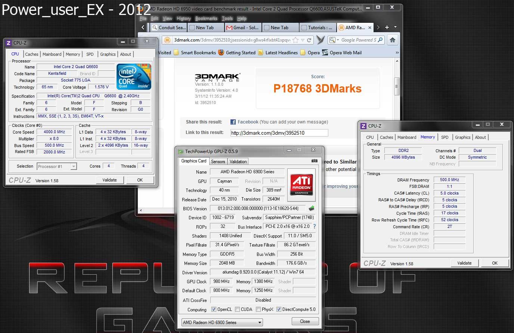Click the Getting Started Firefox bookmark icon

pos(221,52)
